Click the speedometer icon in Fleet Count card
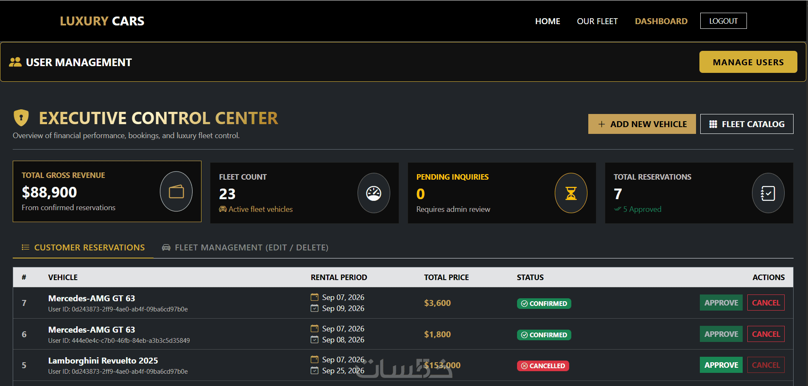Screen dimensions: 808x386 pyautogui.click(x=374, y=193)
